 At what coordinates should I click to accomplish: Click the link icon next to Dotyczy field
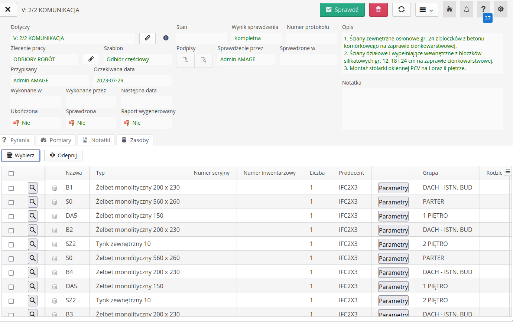click(147, 38)
